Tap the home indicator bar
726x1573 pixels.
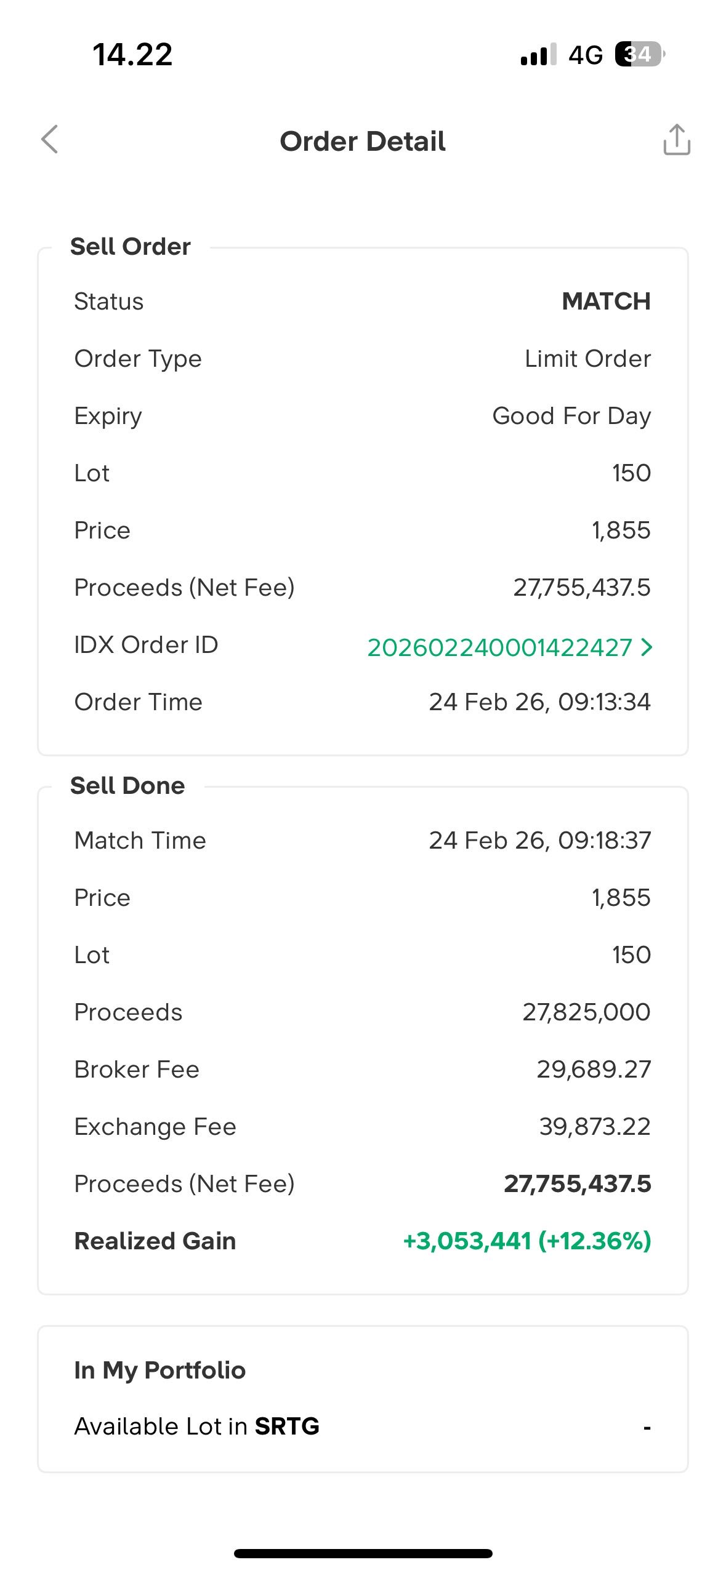[363, 1553]
